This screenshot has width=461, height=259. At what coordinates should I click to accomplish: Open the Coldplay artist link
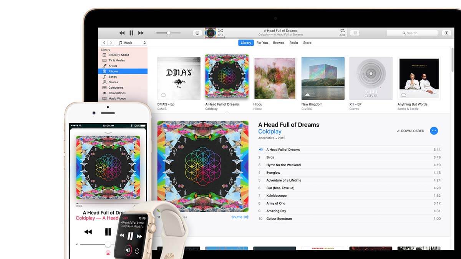270,132
